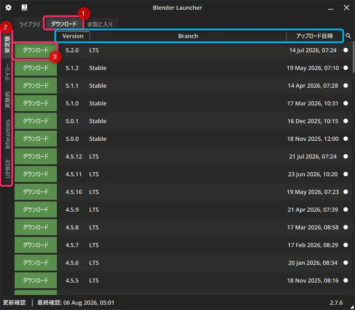This screenshot has height=310, width=355.
Task: Download Blender 4.5.12 LTS
Action: pos(36,156)
